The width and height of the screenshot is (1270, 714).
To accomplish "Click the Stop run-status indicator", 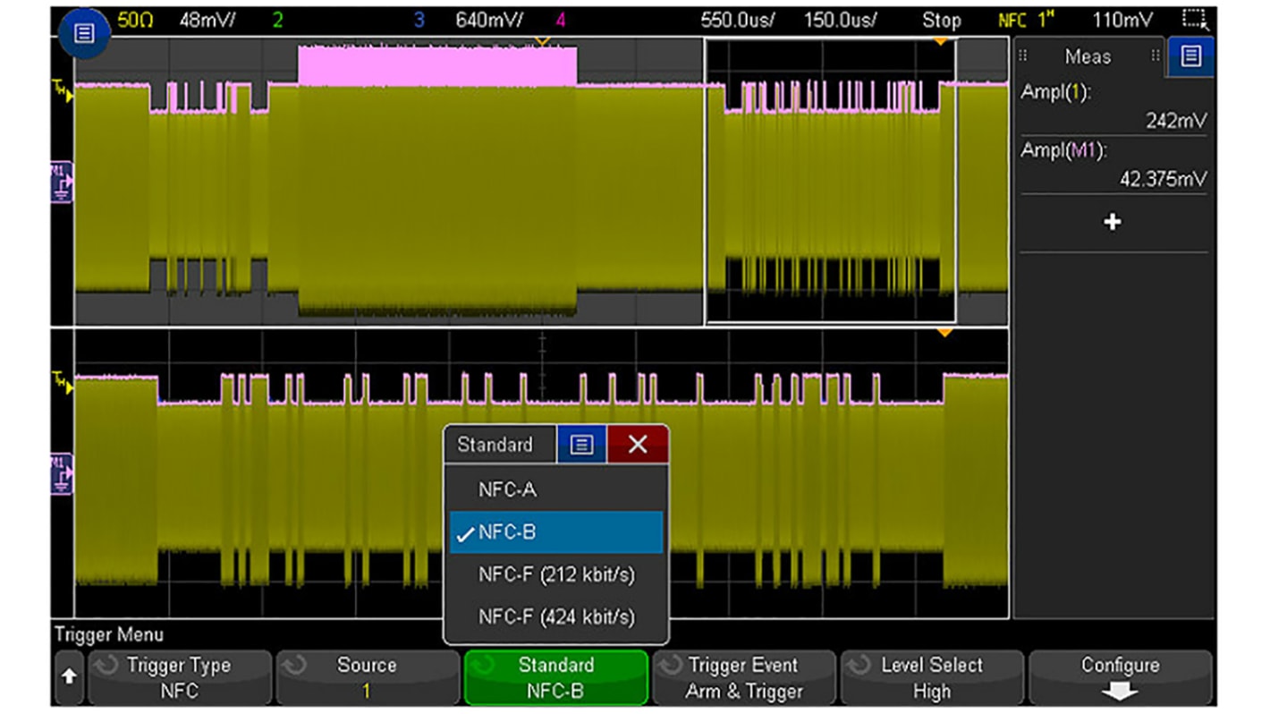I will [941, 20].
